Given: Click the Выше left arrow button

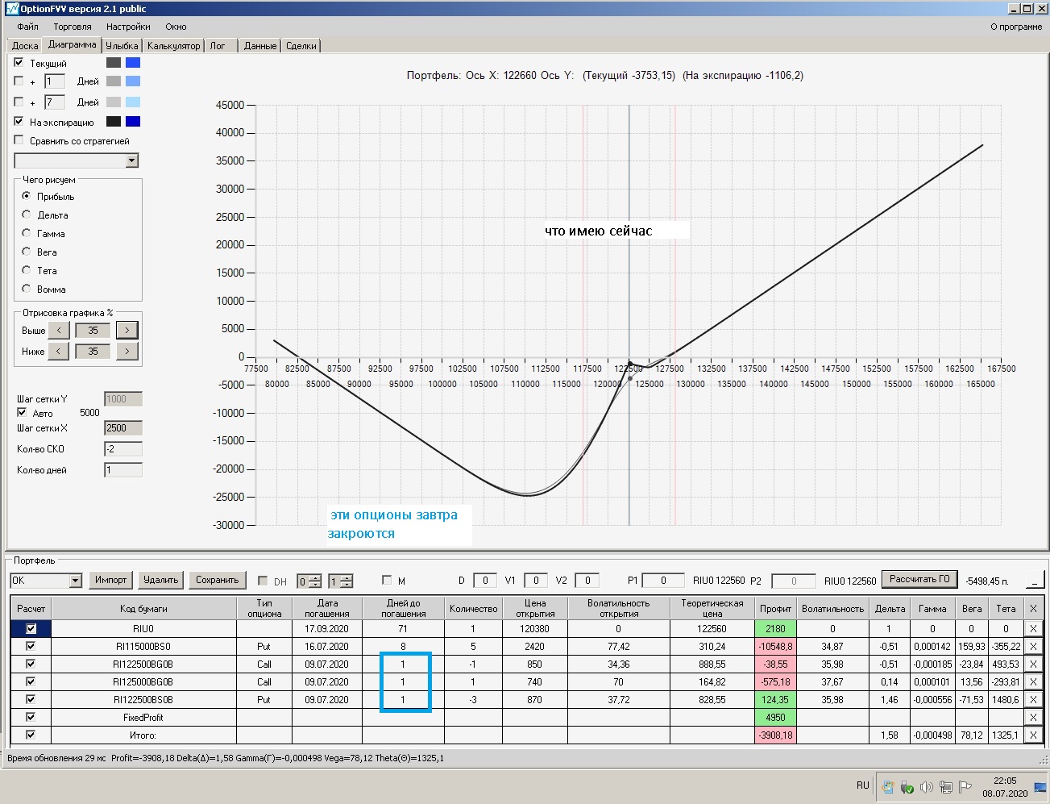Looking at the screenshot, I should pyautogui.click(x=59, y=330).
